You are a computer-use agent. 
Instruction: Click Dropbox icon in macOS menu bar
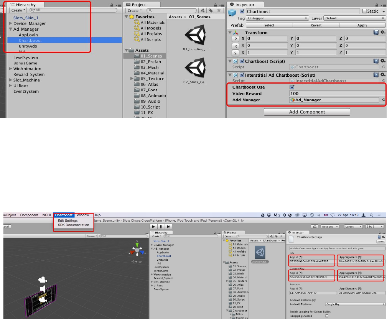269,215
